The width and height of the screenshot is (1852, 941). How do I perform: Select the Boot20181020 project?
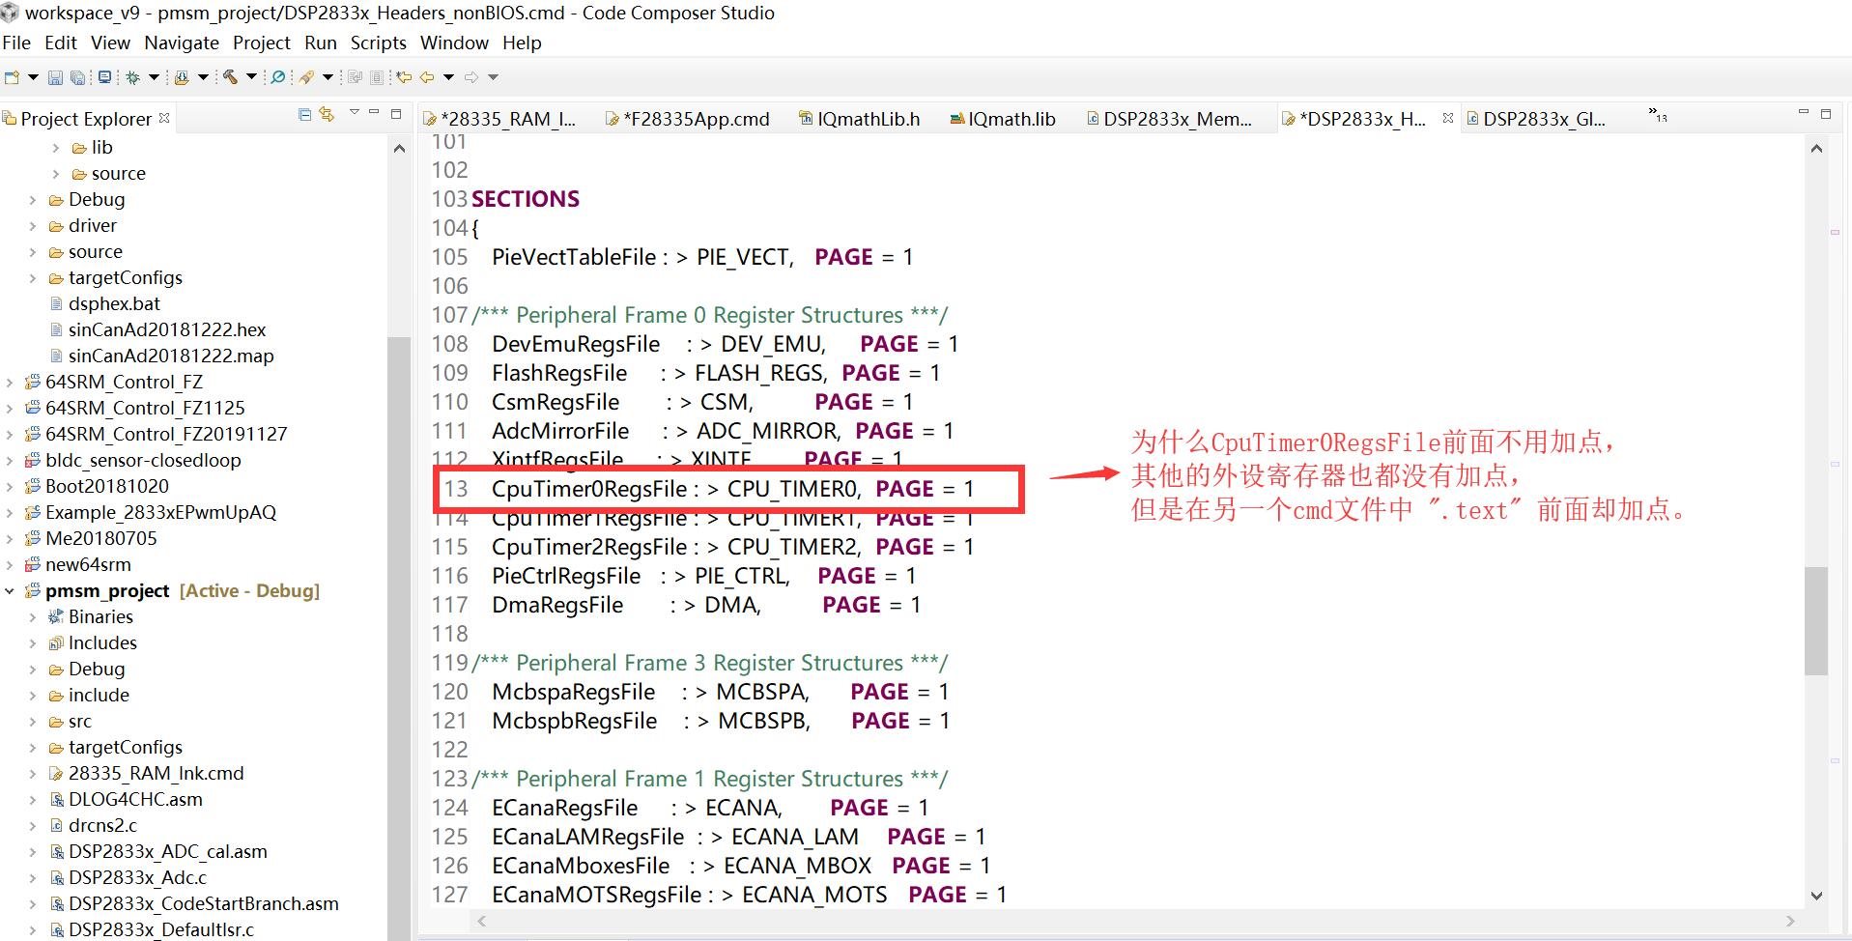point(107,486)
